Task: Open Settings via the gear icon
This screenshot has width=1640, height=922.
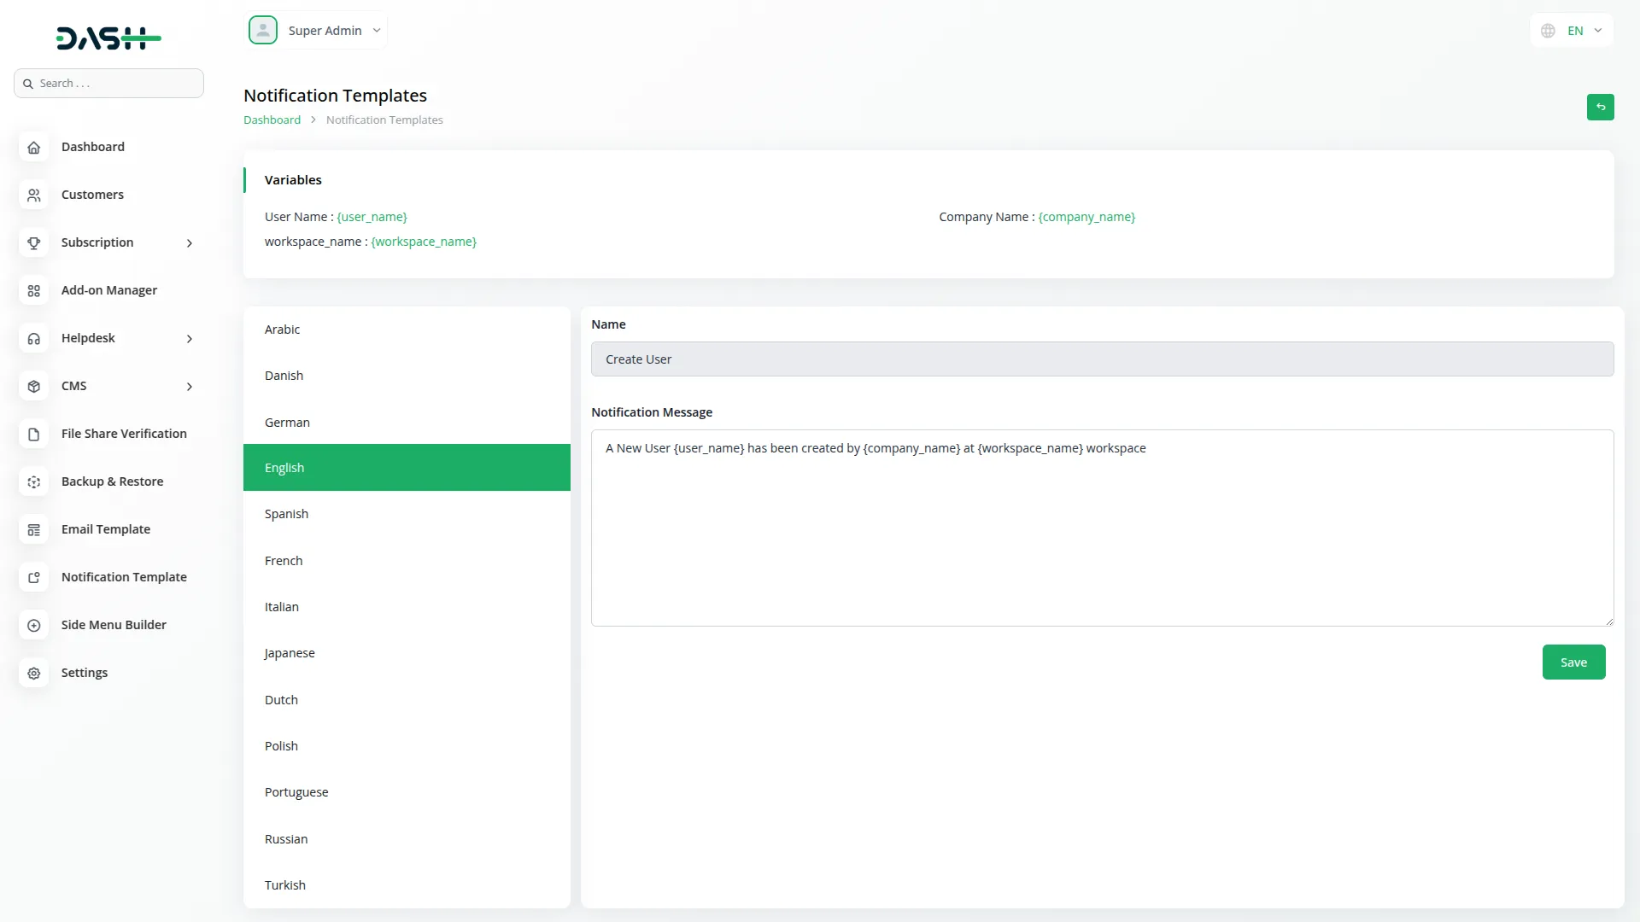Action: tap(33, 673)
